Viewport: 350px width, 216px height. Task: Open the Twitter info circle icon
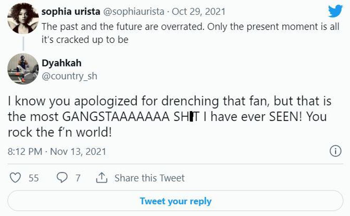[x=335, y=151]
